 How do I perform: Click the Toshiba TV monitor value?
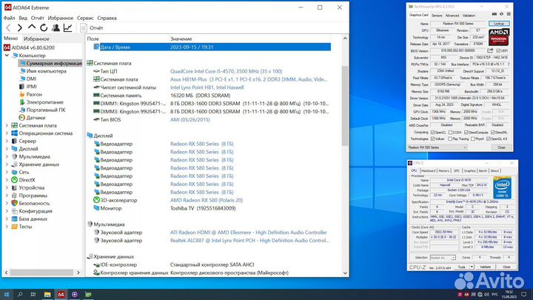203,208
